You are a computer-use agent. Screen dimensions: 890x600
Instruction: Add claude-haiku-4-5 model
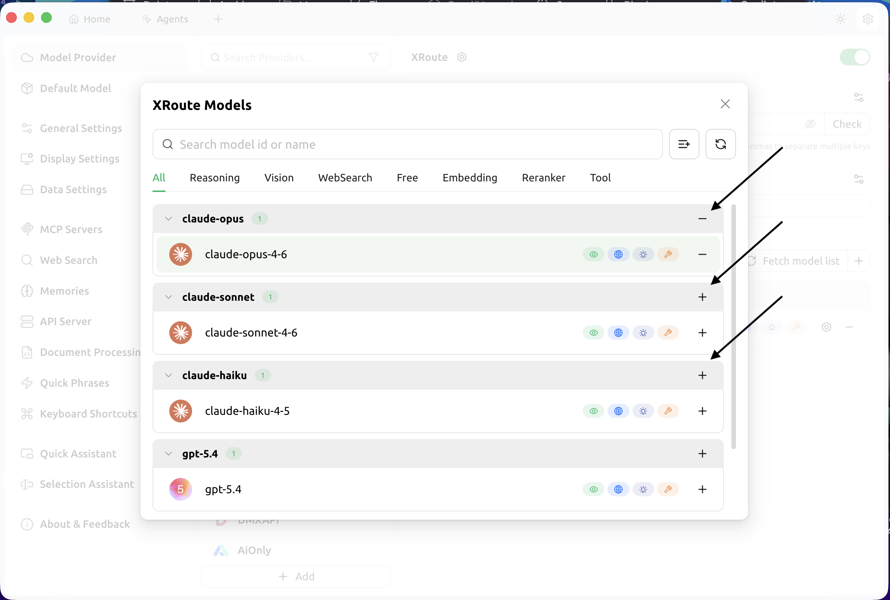click(x=702, y=411)
